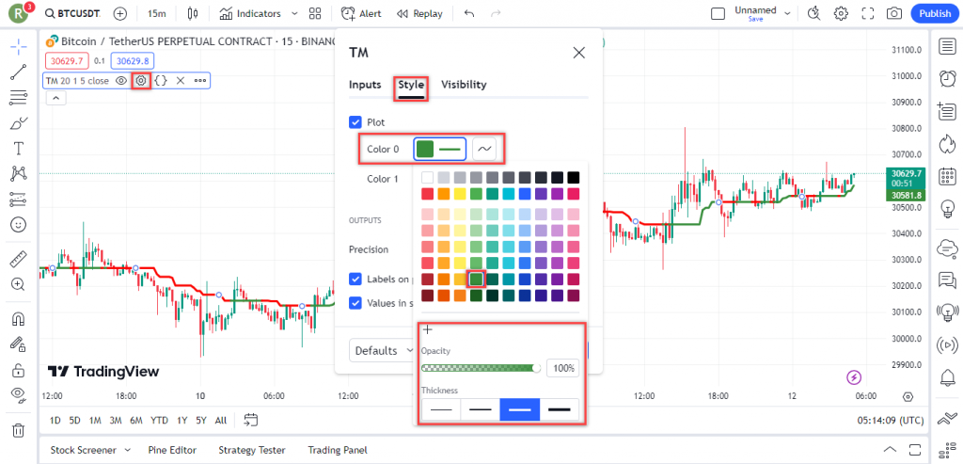963x464 pixels.
Task: Open the 15m interval selector
Action: [157, 13]
